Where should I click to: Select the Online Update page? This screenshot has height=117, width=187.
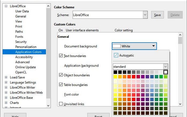[x=26, y=67]
